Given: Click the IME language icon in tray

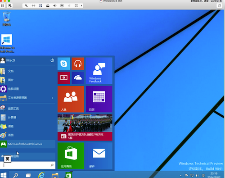Looking at the screenshot, I should (203, 175).
